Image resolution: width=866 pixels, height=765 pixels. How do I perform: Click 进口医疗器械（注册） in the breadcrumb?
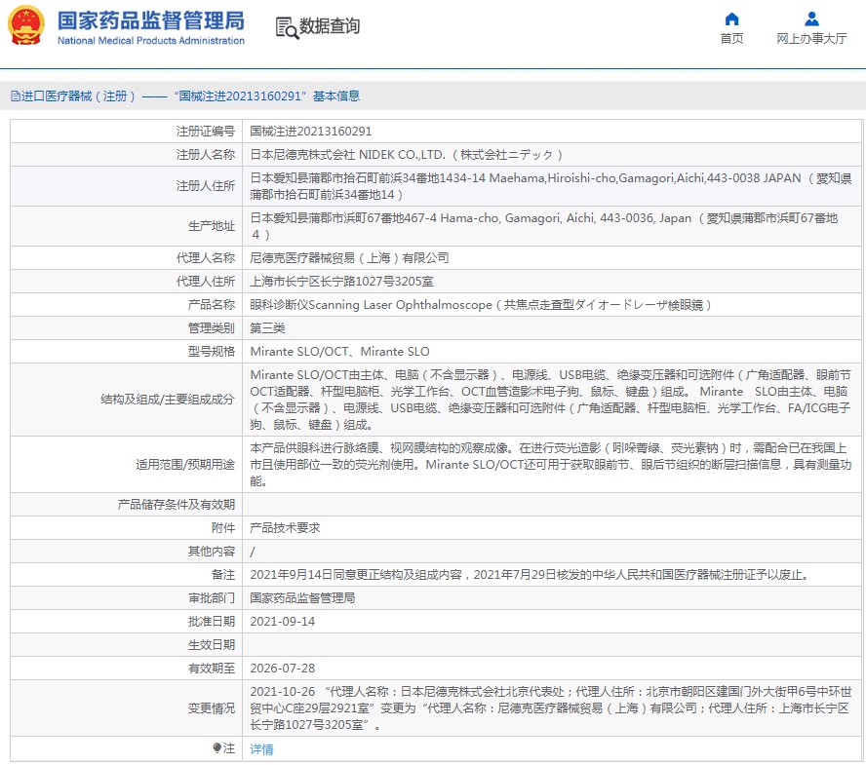(x=79, y=96)
